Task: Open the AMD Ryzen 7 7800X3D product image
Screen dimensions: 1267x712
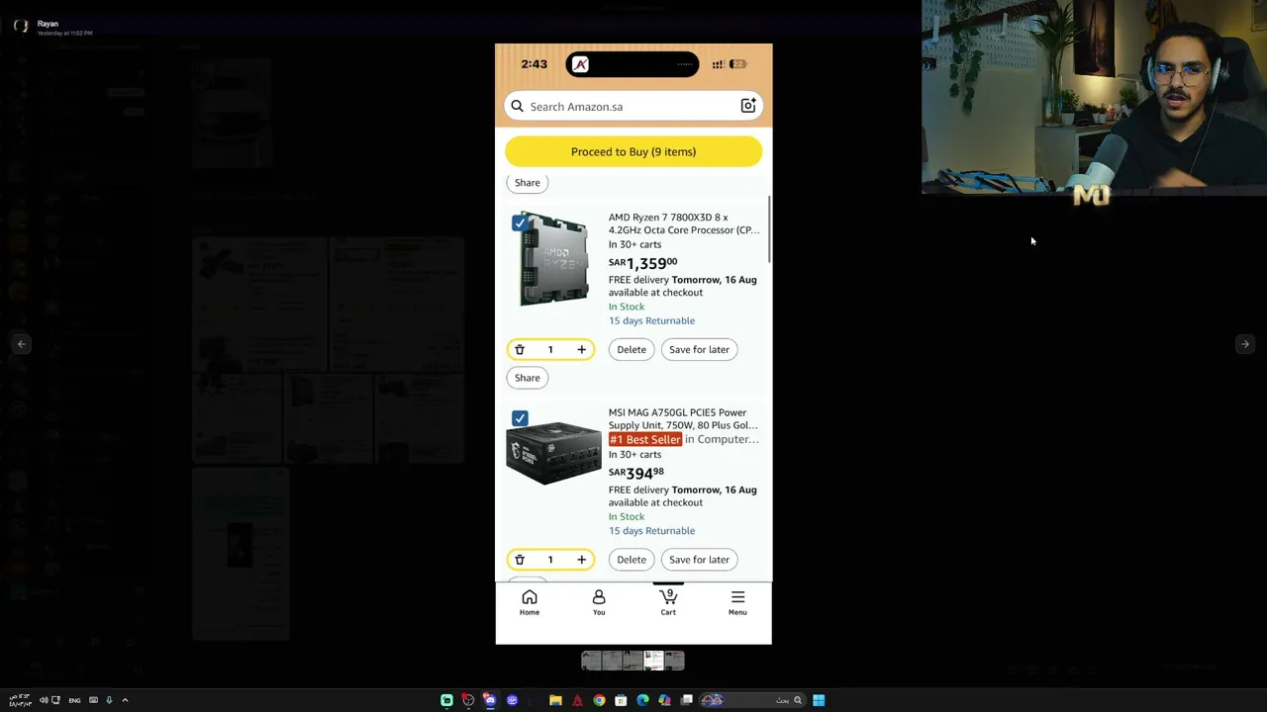Action: point(554,259)
